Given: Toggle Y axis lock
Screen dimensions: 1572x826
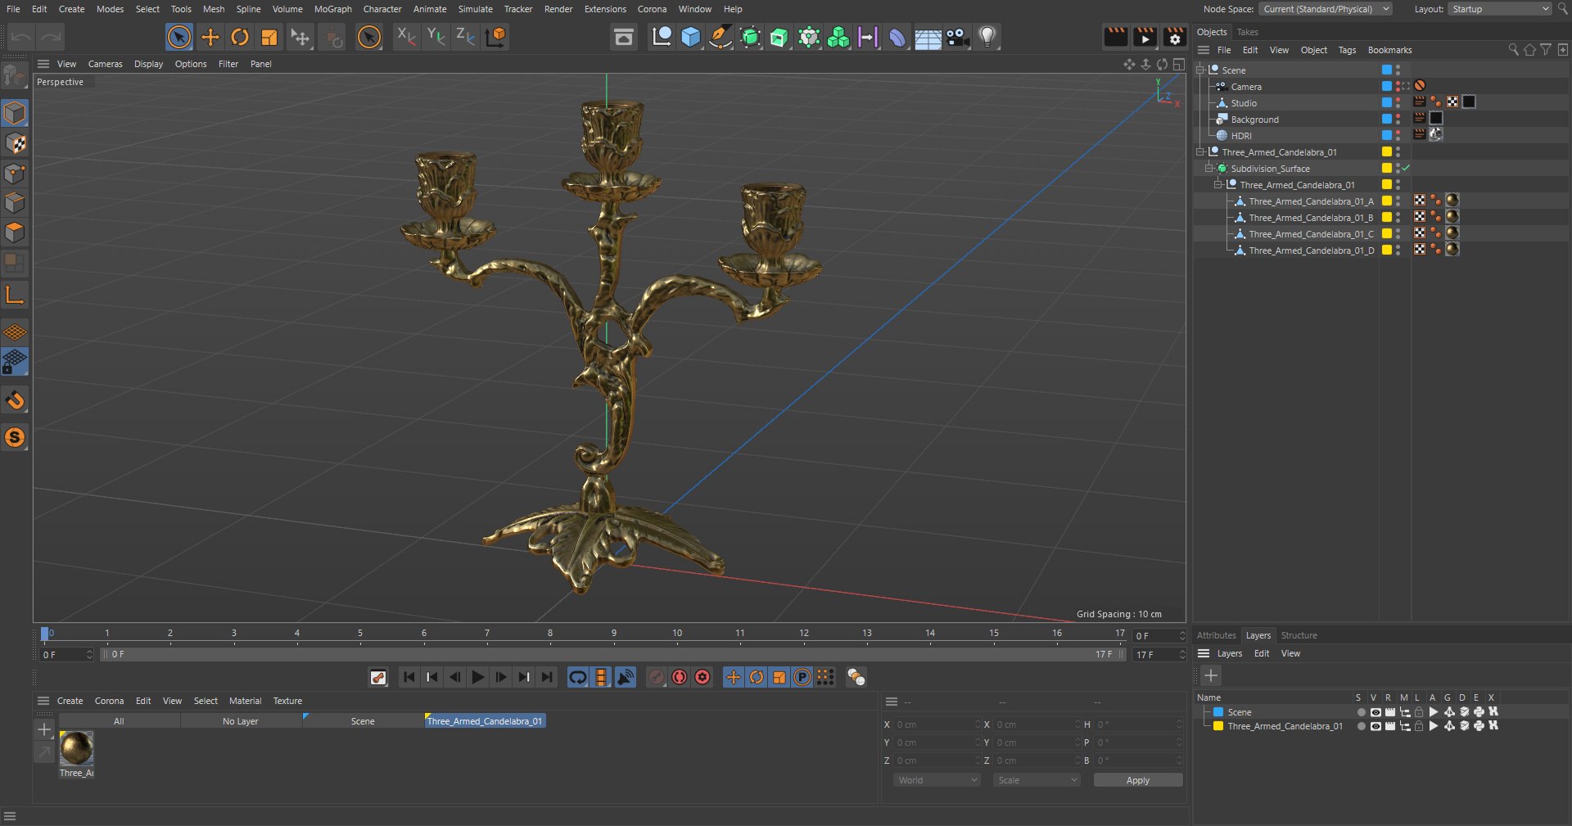Looking at the screenshot, I should tap(436, 37).
